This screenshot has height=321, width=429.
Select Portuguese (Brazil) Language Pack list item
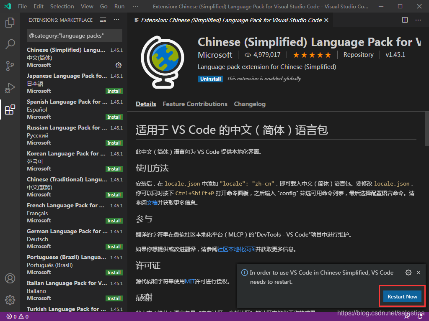(74, 265)
